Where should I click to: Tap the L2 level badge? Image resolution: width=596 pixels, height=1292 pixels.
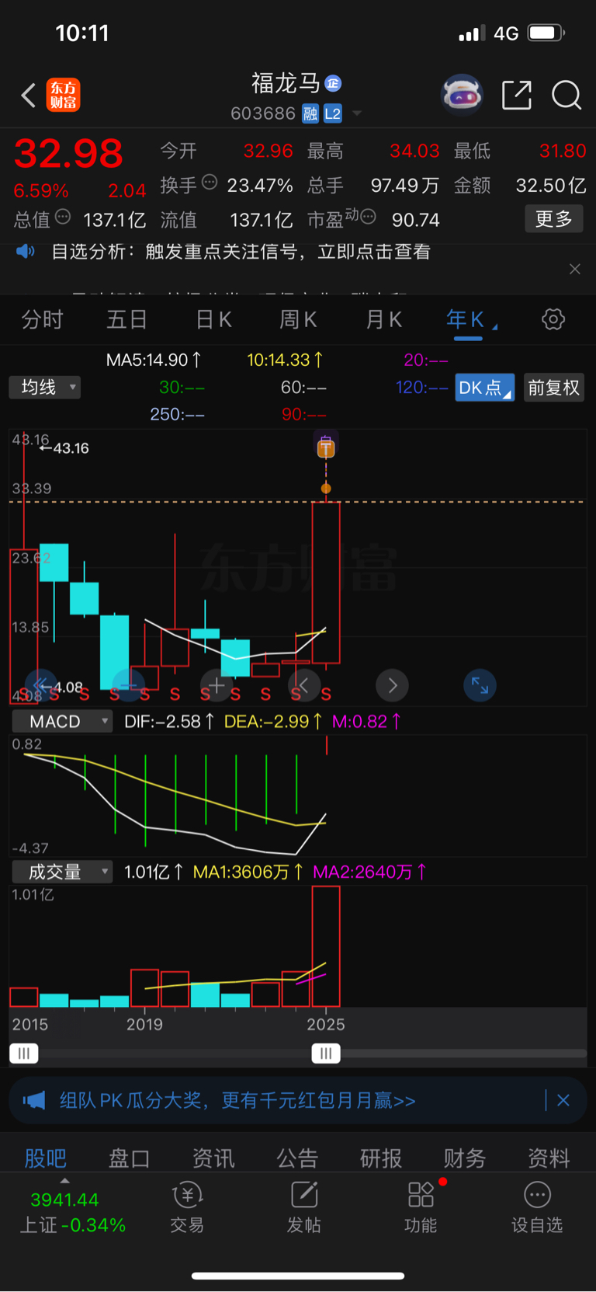pyautogui.click(x=332, y=114)
